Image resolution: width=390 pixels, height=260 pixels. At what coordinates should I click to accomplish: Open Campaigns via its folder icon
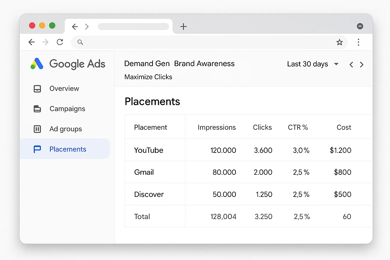click(x=37, y=109)
